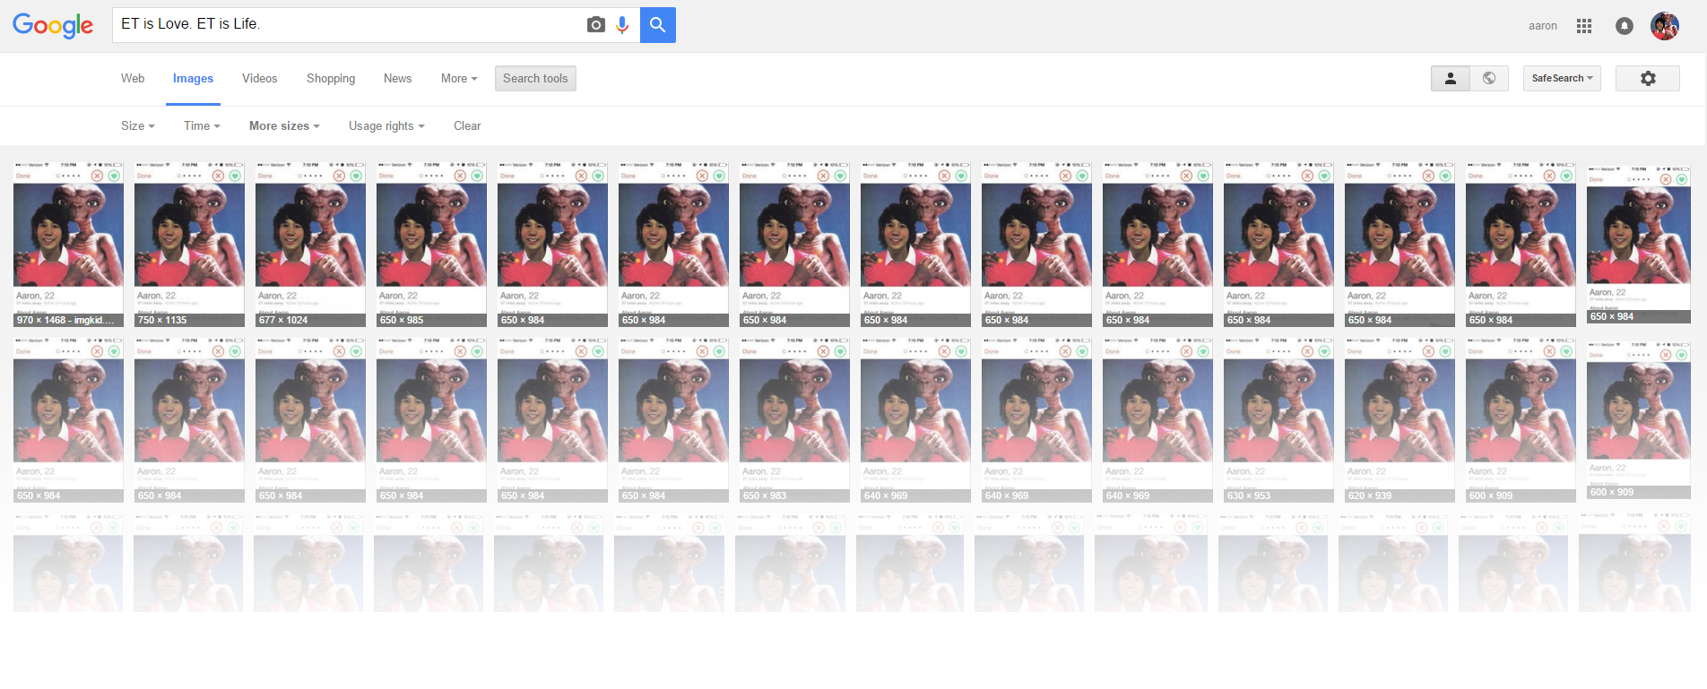The image size is (1707, 689).
Task: Open the More sizes dropdown
Action: 284,125
